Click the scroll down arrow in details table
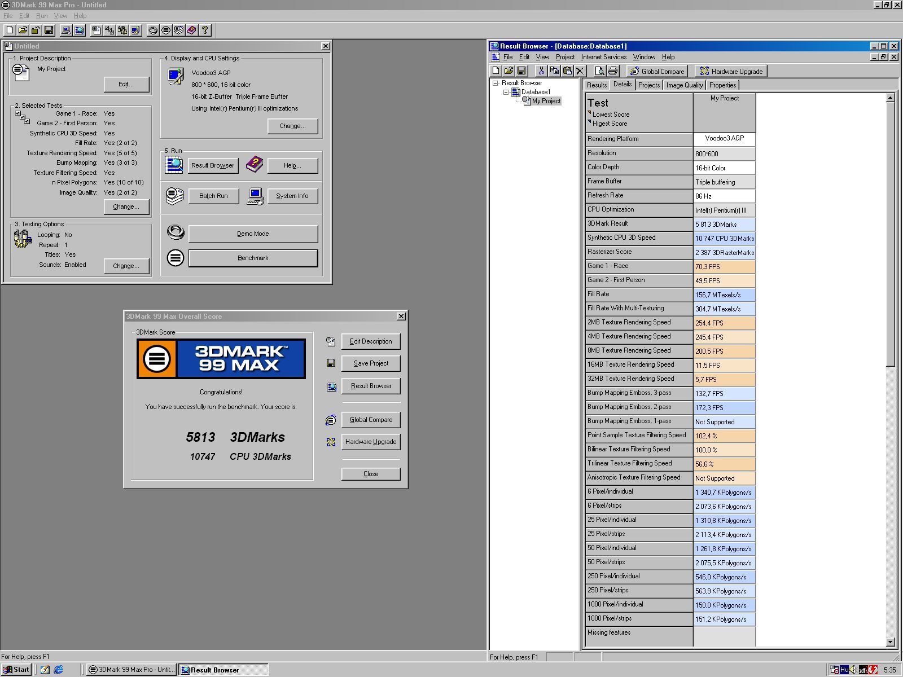Screen dimensions: 903x677 coord(891,641)
